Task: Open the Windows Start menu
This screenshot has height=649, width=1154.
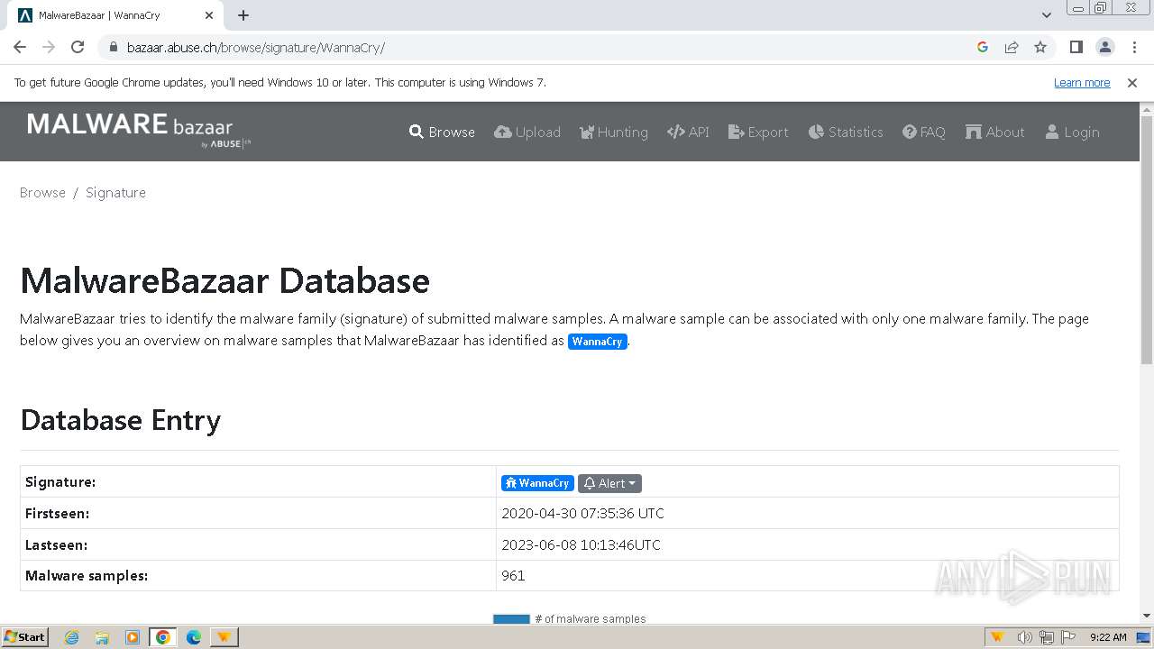Action: tap(25, 636)
